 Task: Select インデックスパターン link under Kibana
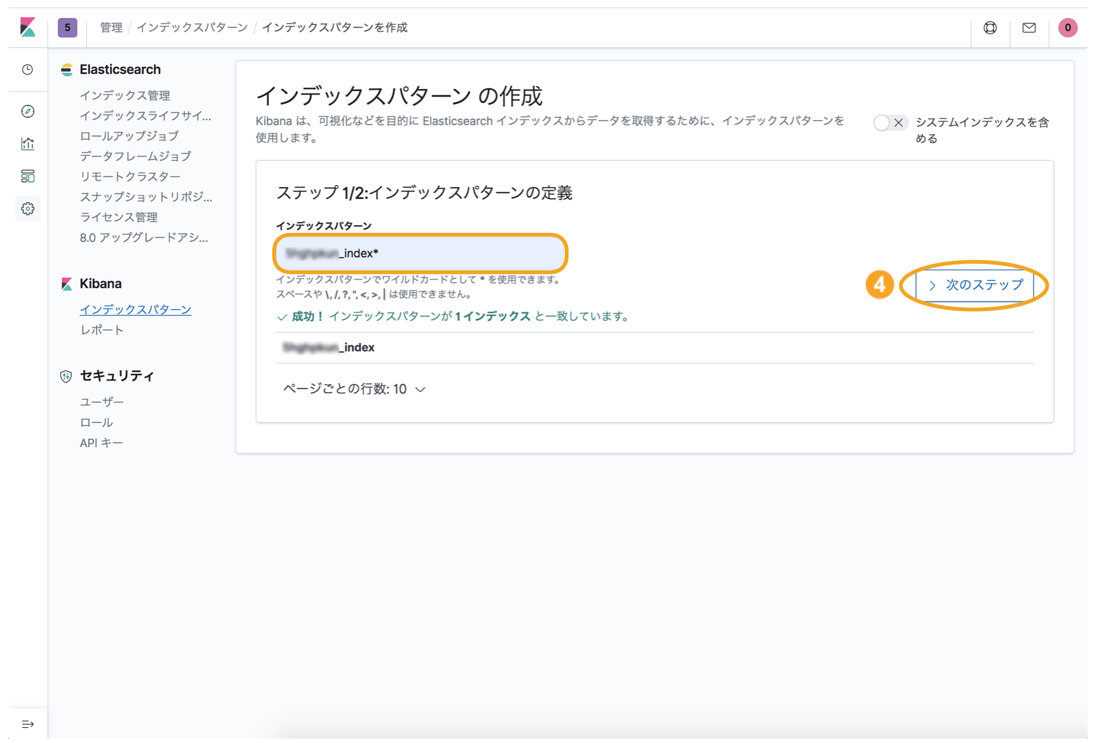(135, 310)
